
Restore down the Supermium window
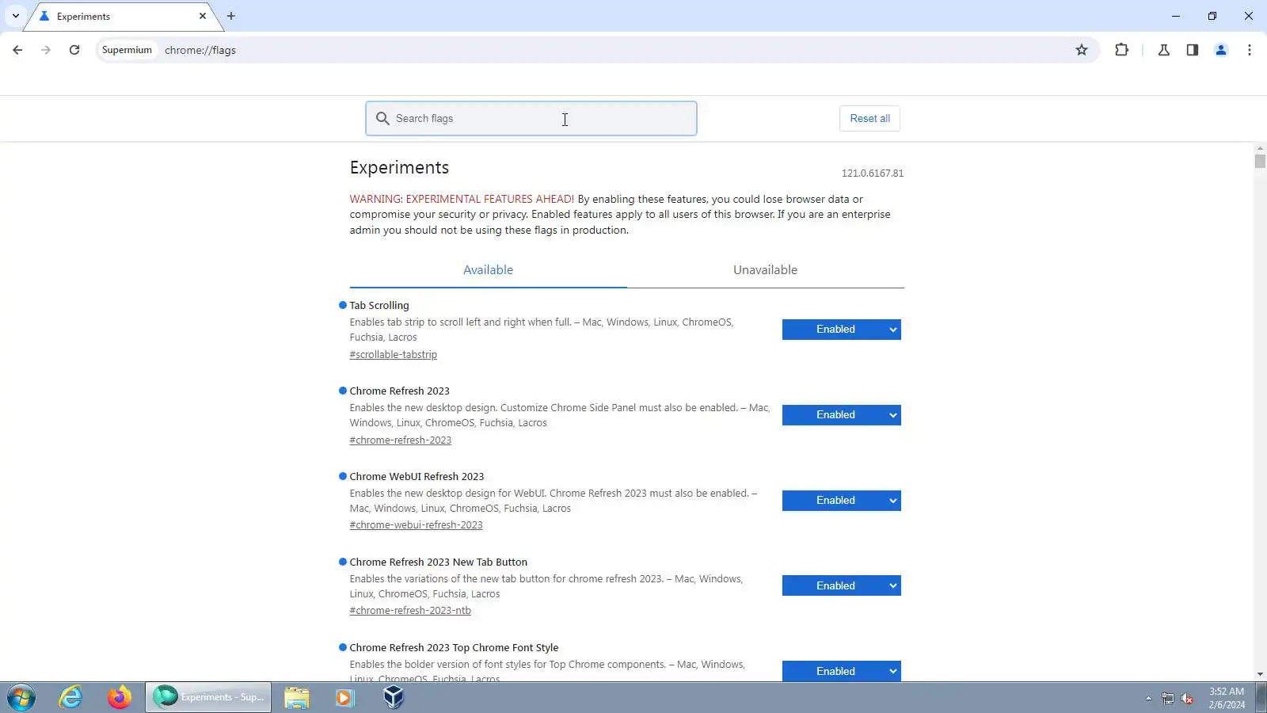pos(1212,16)
